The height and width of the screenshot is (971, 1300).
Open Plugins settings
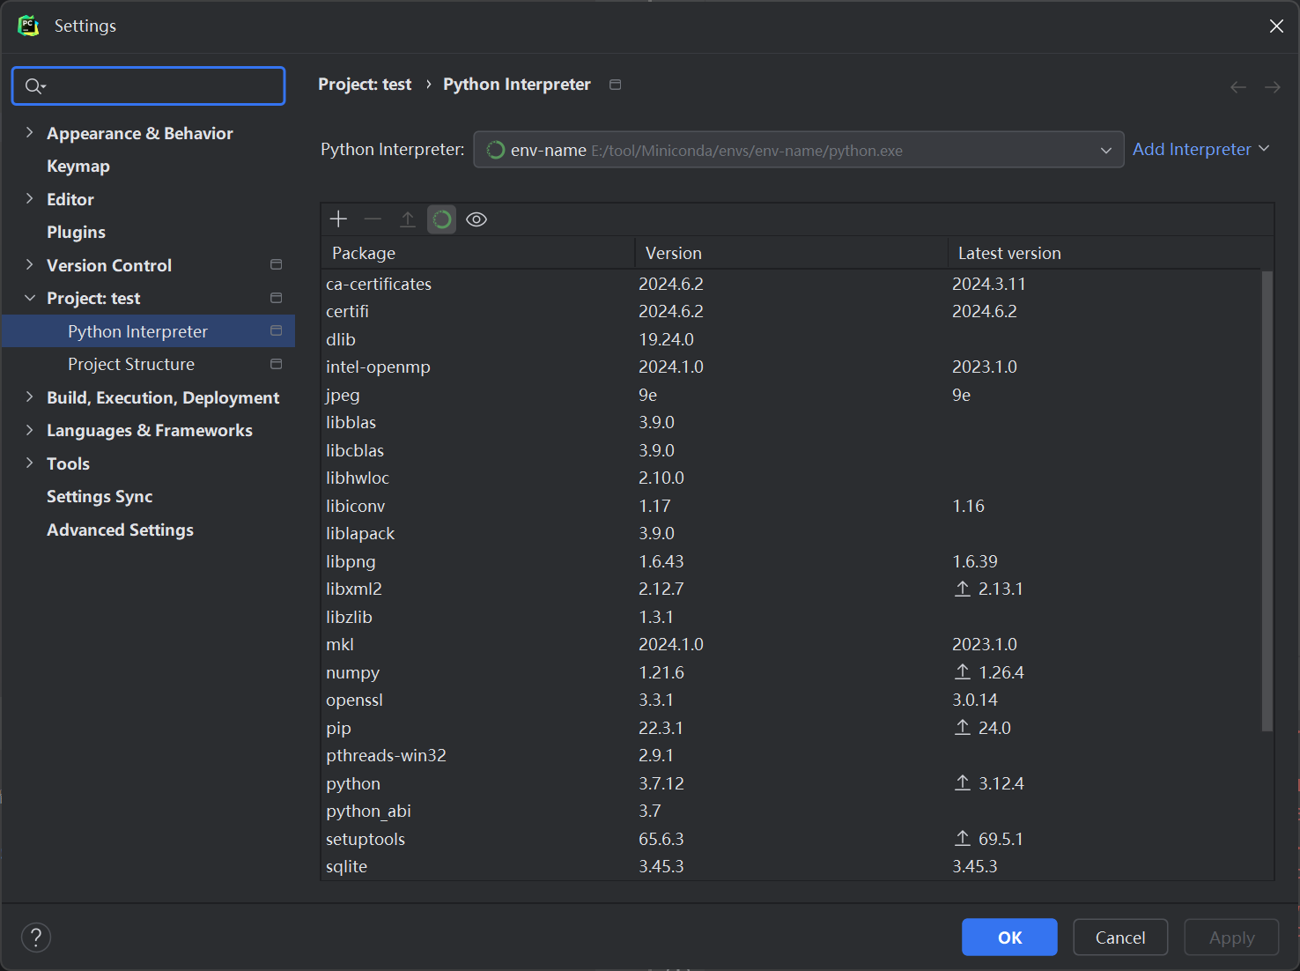pos(76,232)
